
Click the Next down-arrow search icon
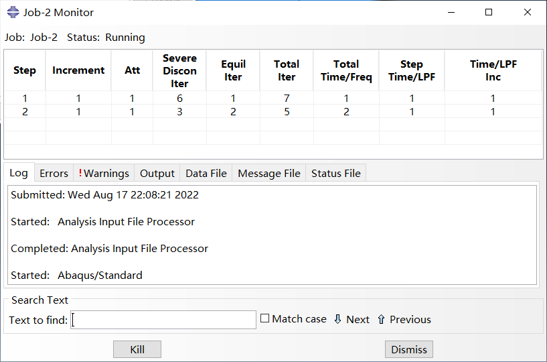pos(337,320)
